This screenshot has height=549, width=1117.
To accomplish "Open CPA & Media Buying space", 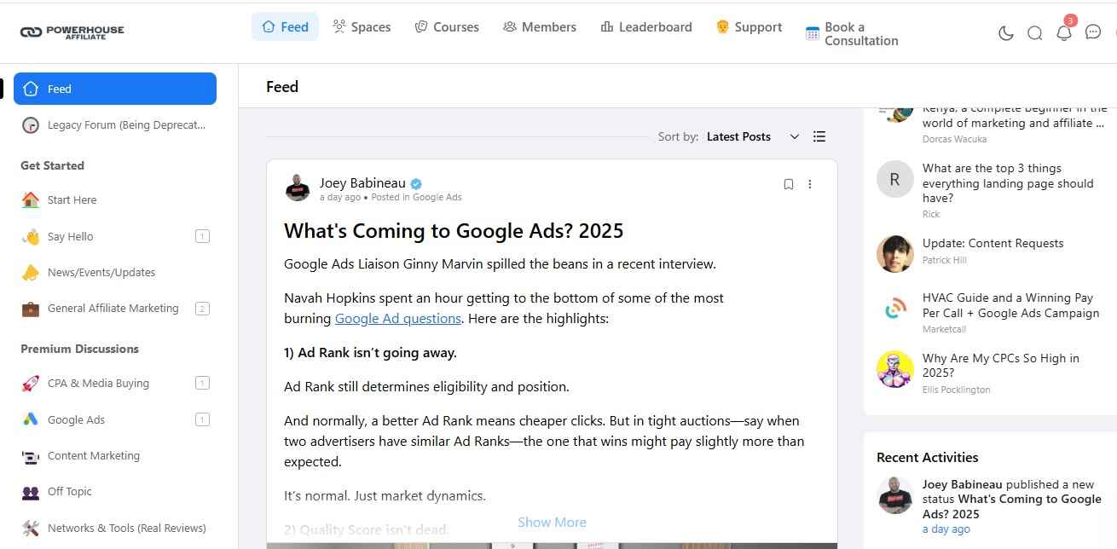I will pos(115,383).
